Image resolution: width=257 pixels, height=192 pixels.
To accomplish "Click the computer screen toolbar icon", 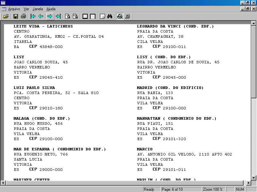I will [128, 16].
